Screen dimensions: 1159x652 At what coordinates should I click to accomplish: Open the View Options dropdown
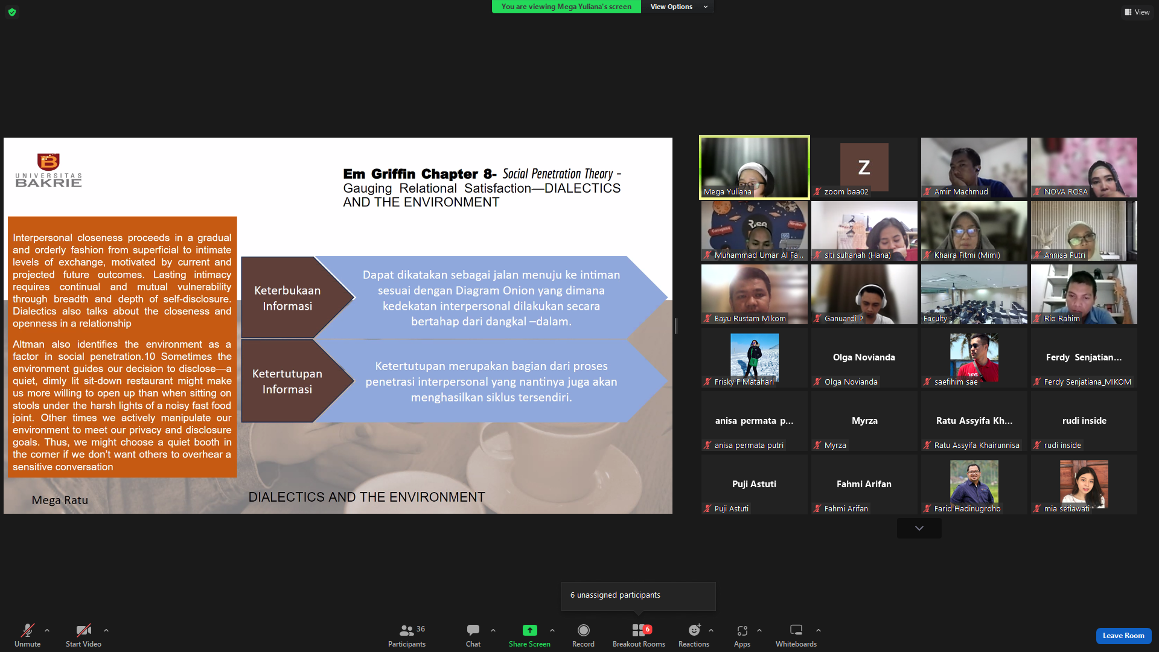678,7
